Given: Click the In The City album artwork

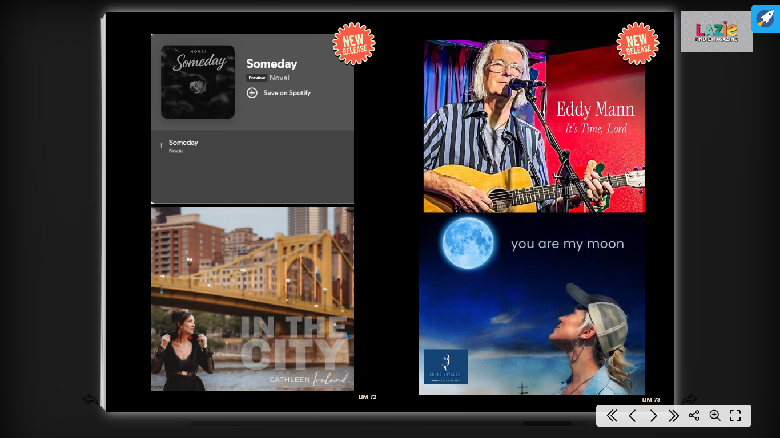Looking at the screenshot, I should (252, 298).
